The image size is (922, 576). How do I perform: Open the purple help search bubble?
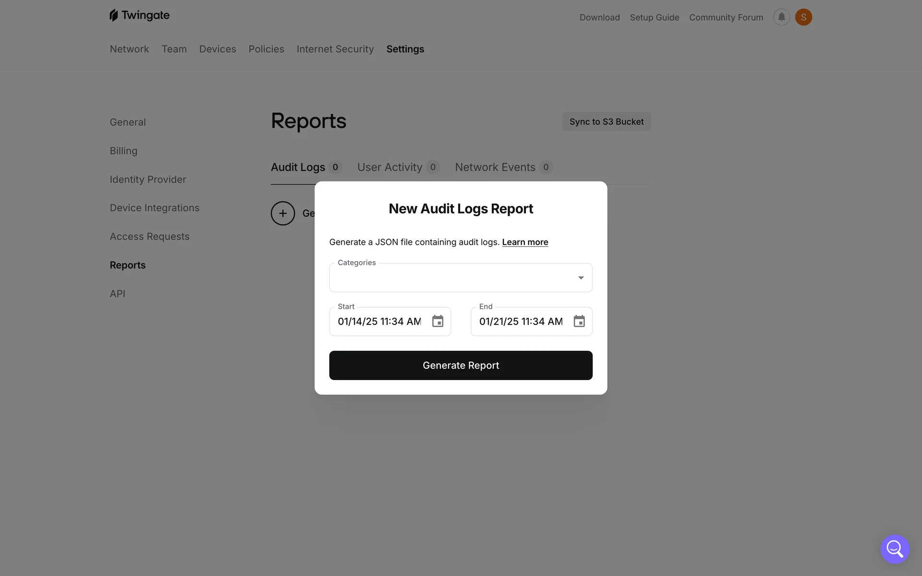[x=895, y=549]
